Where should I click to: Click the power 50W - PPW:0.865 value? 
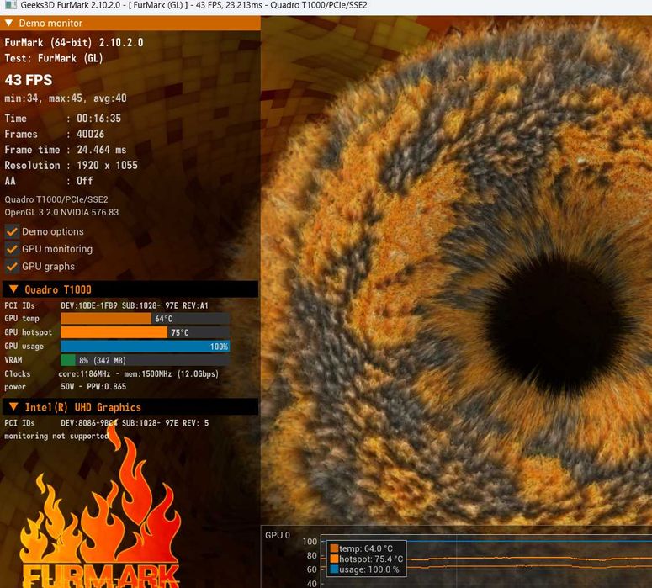(93, 387)
